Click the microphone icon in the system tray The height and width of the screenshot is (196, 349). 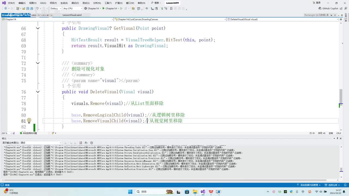(297, 192)
